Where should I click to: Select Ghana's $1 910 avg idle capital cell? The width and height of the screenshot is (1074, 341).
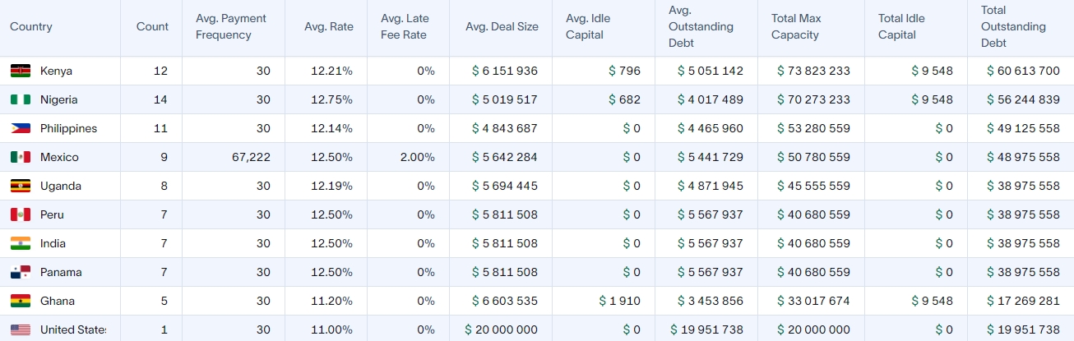click(x=620, y=302)
